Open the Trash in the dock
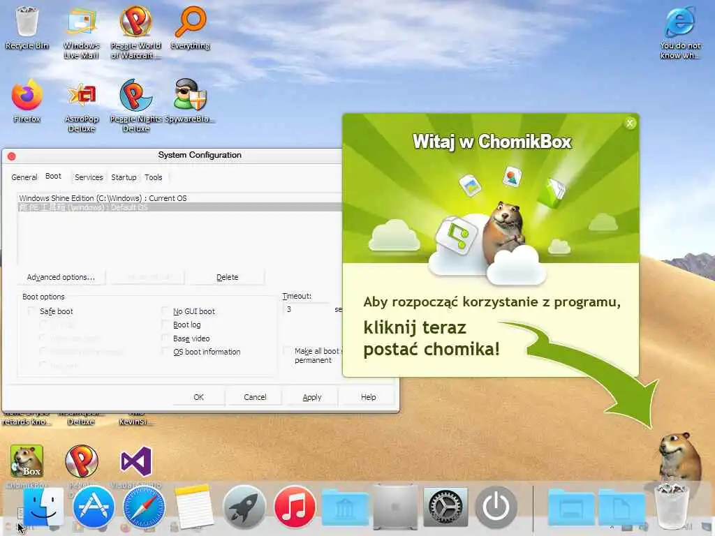The width and height of the screenshot is (715, 536). [x=671, y=507]
